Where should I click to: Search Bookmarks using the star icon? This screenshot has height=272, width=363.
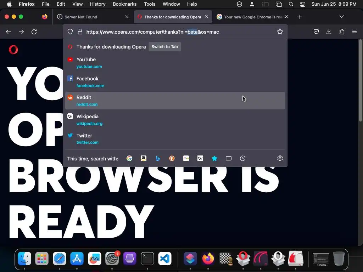[214, 158]
